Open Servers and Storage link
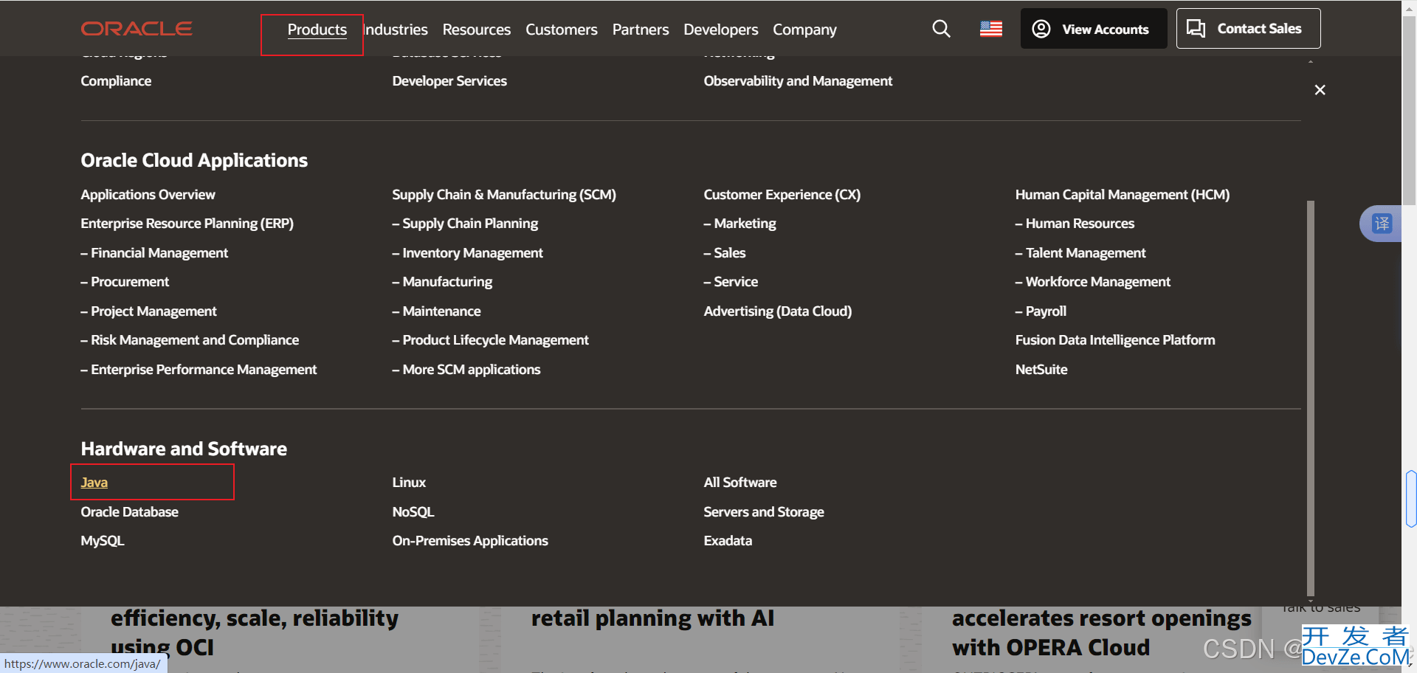 763,512
